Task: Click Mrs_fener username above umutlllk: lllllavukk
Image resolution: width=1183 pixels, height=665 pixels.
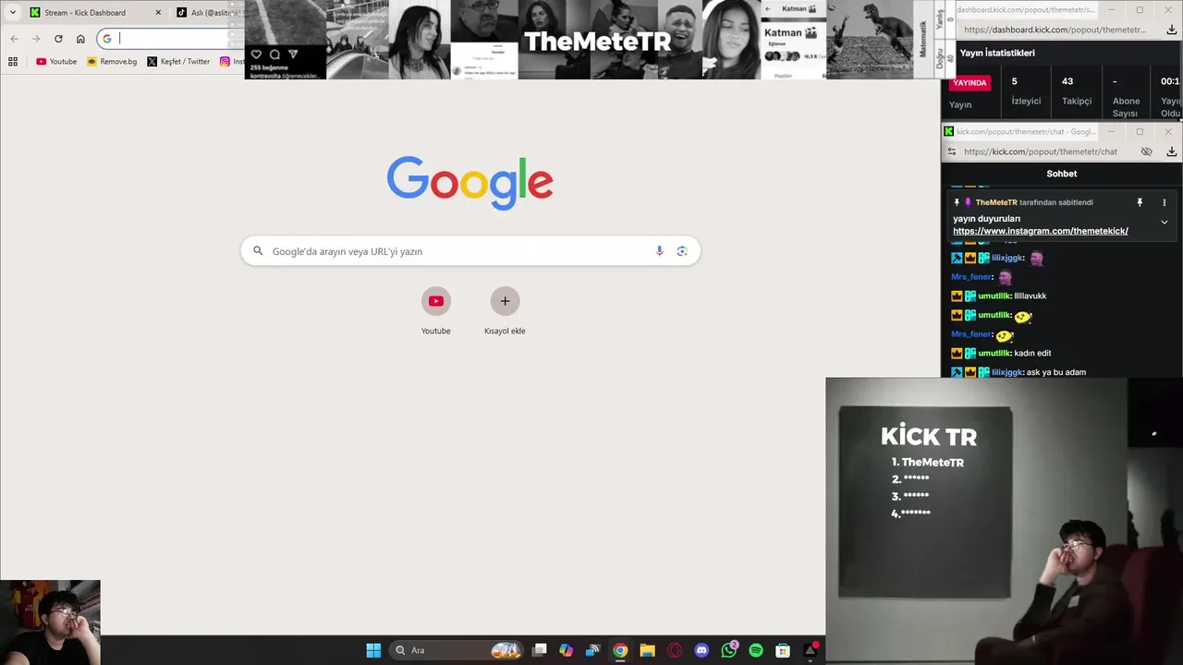Action: coord(971,277)
